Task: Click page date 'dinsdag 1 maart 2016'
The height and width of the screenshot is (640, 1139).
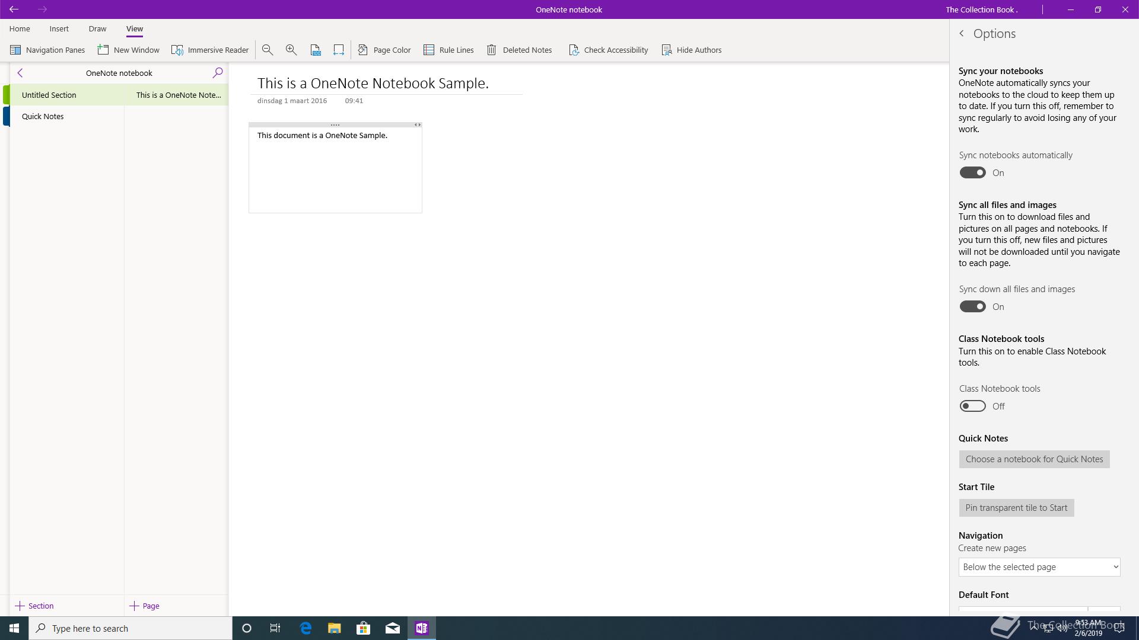Action: (x=292, y=101)
